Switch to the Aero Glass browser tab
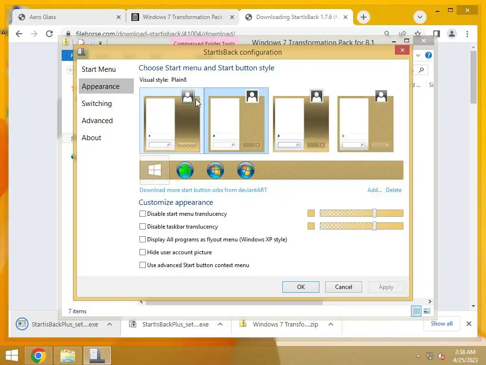Viewport: 486px width, 365px height. coord(68,17)
